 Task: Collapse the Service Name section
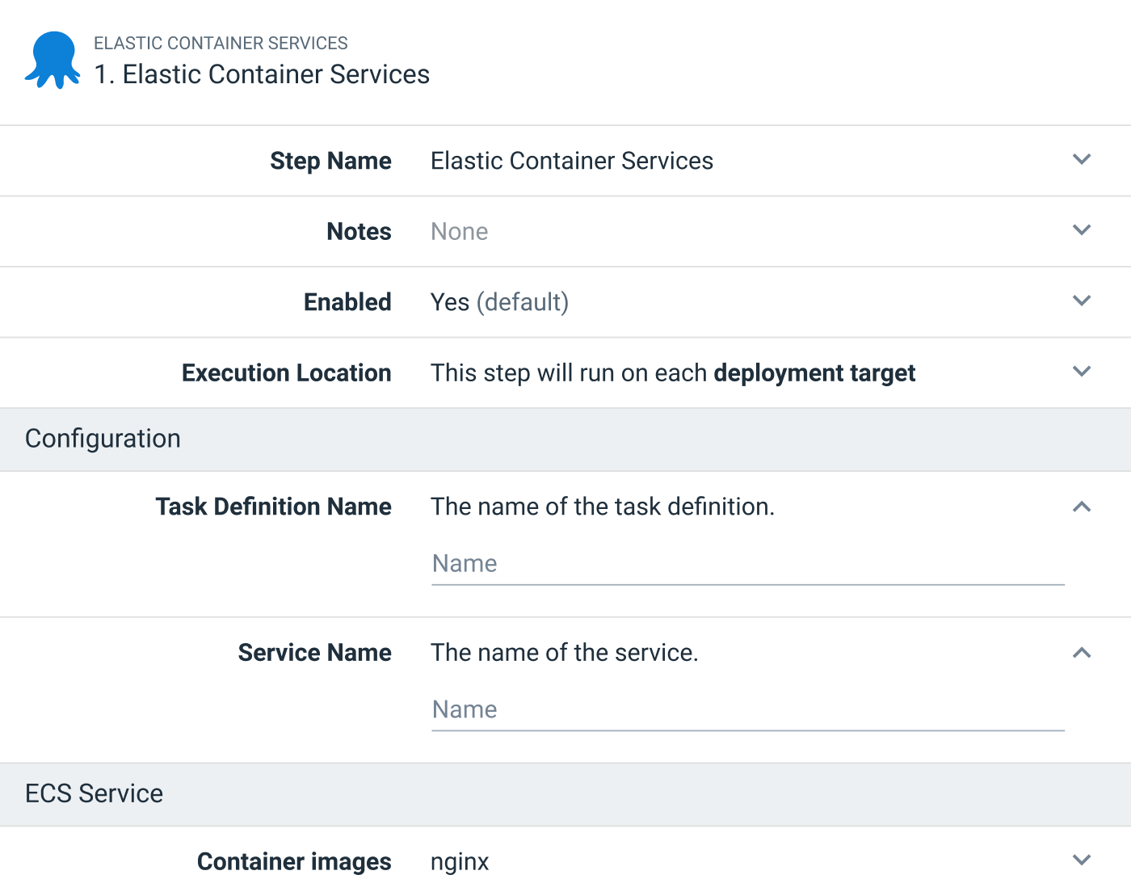pos(1081,653)
